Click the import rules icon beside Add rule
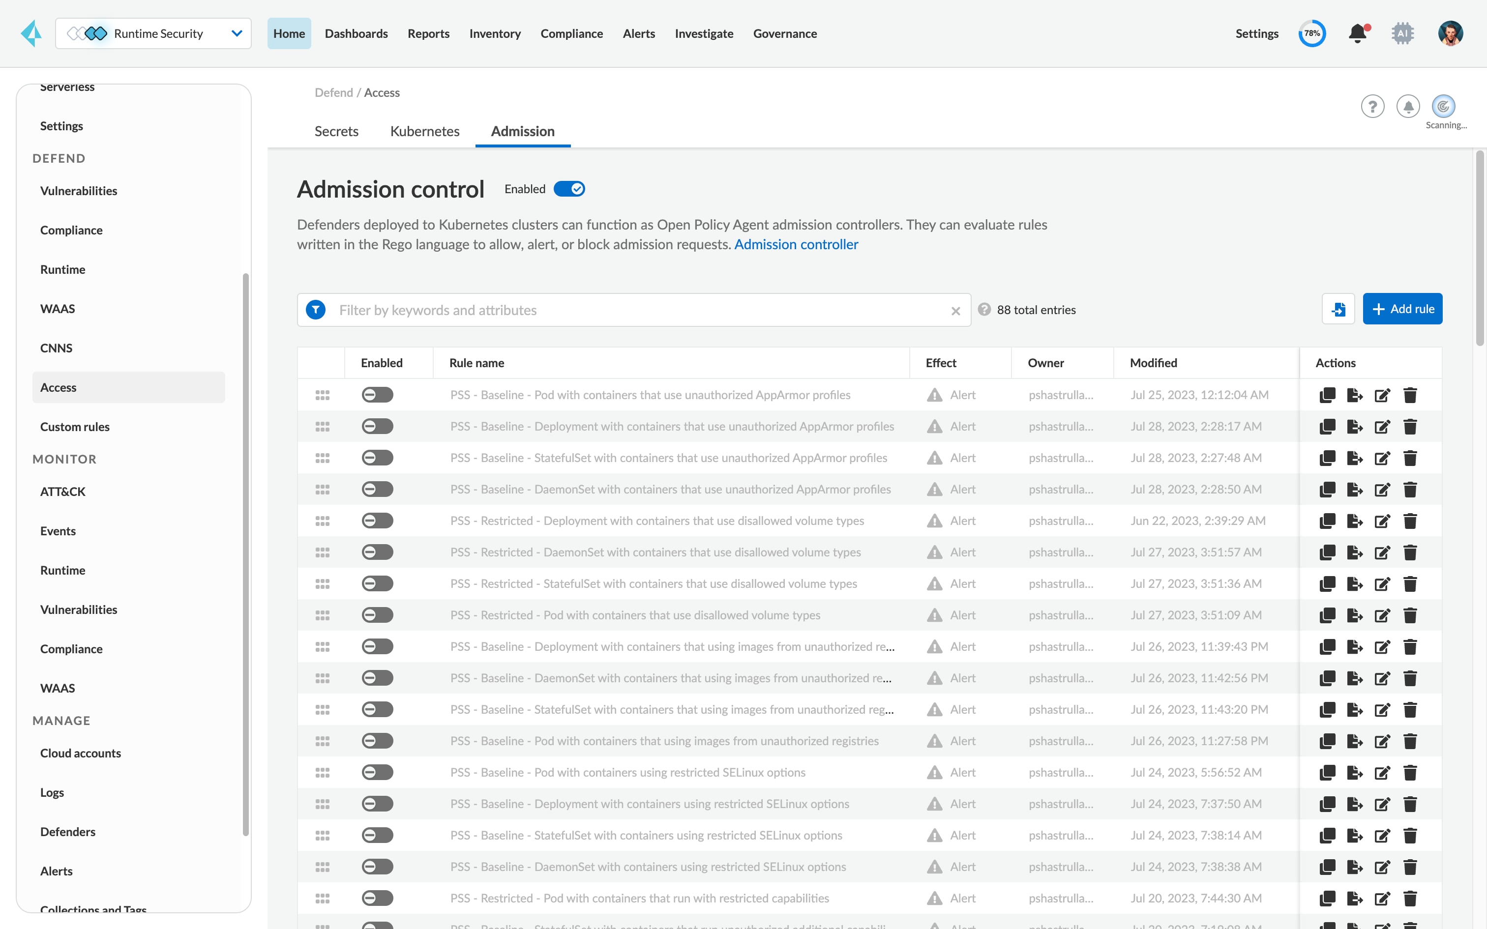The height and width of the screenshot is (929, 1487). tap(1338, 309)
